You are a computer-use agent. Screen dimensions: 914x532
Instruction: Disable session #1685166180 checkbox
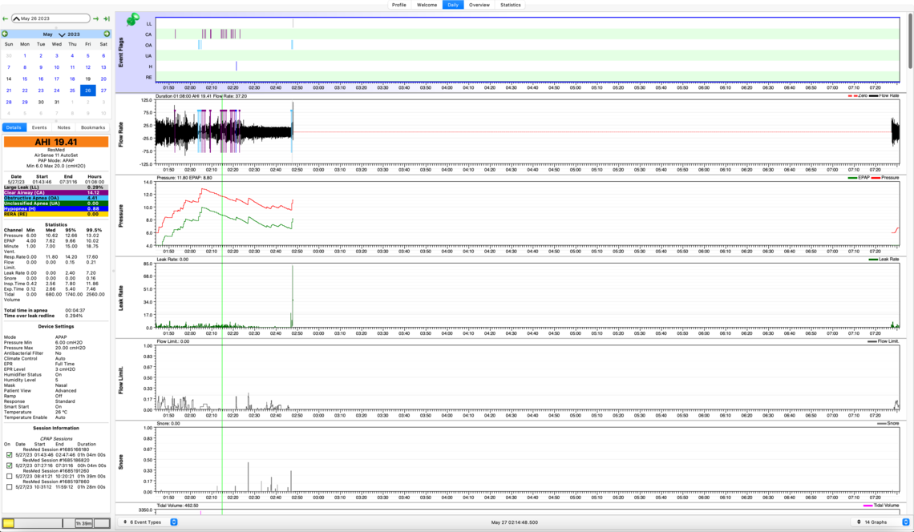(10, 455)
